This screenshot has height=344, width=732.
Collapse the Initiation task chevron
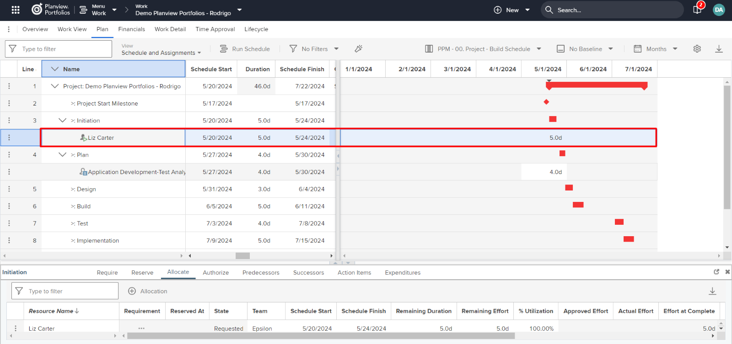tap(63, 120)
